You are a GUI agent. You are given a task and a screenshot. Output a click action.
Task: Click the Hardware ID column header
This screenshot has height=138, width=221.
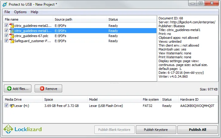(198, 99)
